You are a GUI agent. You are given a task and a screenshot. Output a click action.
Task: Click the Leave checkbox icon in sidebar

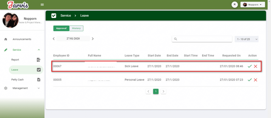tap(39, 70)
